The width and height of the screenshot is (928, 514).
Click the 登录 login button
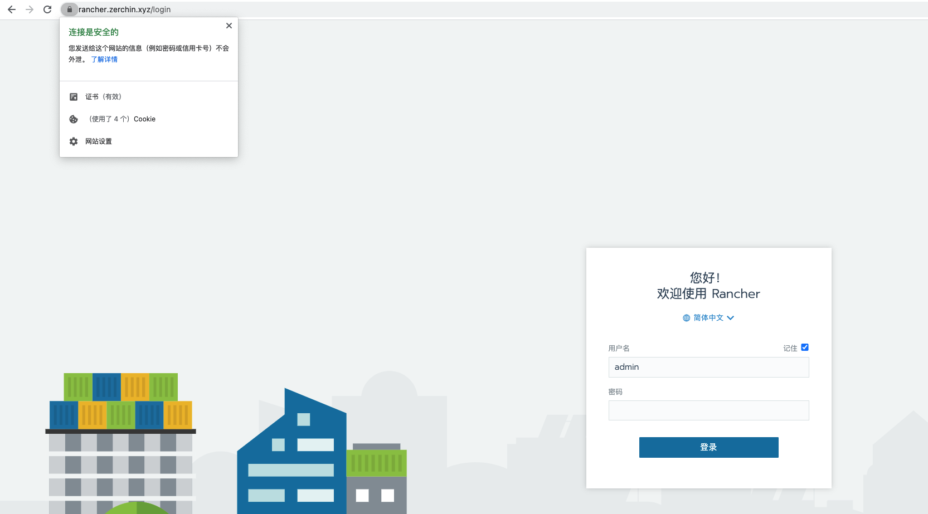tap(709, 447)
